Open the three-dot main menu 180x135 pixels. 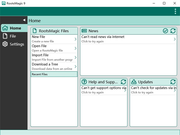click(x=175, y=11)
